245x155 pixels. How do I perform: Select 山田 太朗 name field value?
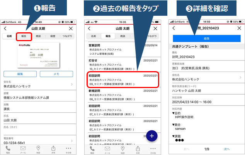pos(10,120)
